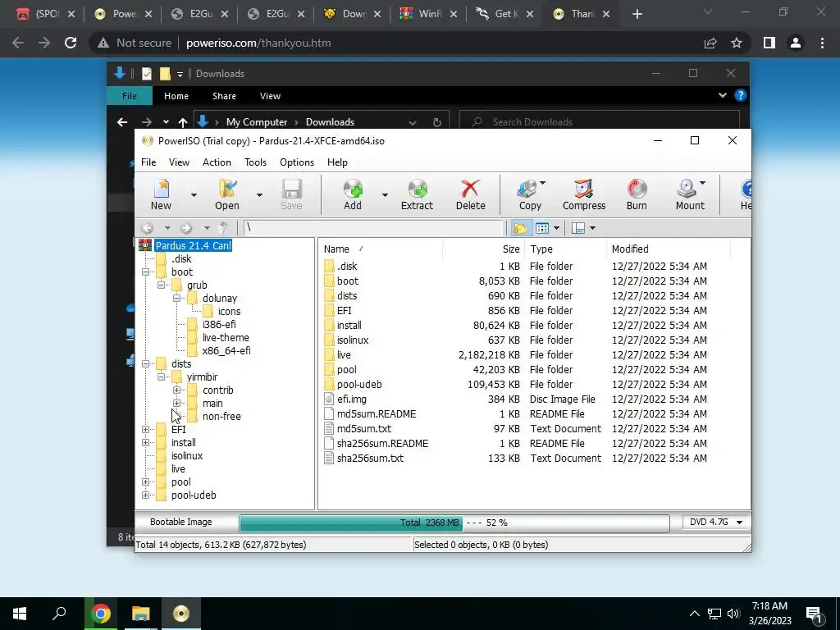Reload the browser page
The height and width of the screenshot is (630, 840).
pyautogui.click(x=71, y=43)
